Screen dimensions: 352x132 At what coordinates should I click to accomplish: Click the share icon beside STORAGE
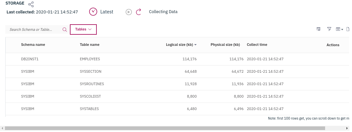click(31, 4)
